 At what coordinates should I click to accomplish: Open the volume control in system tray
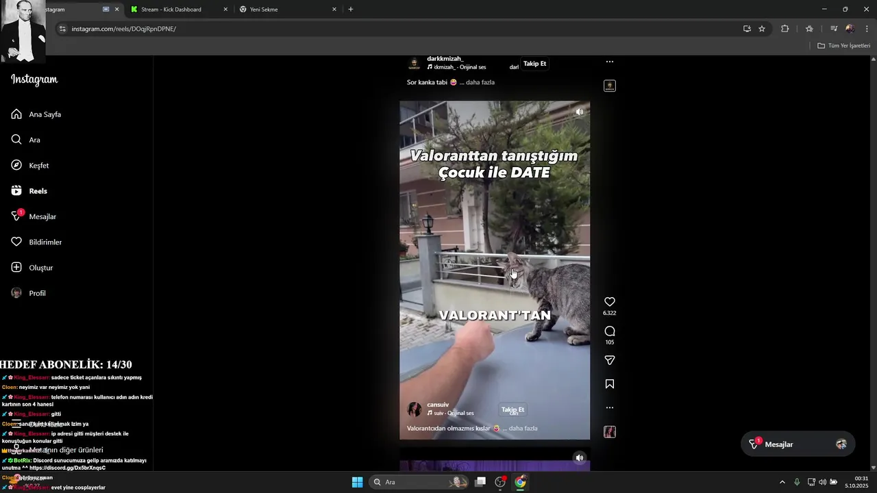822,482
